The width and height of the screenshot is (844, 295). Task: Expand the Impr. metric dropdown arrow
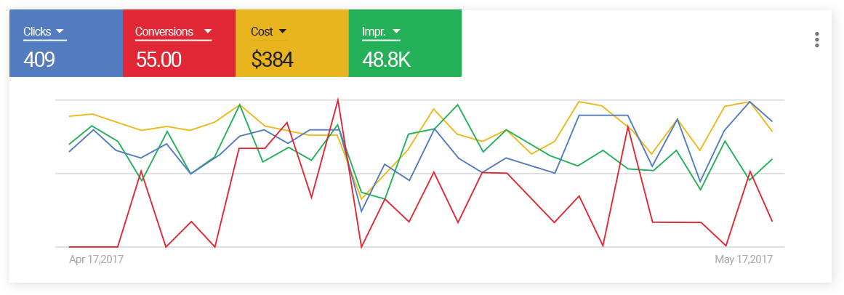[x=396, y=31]
